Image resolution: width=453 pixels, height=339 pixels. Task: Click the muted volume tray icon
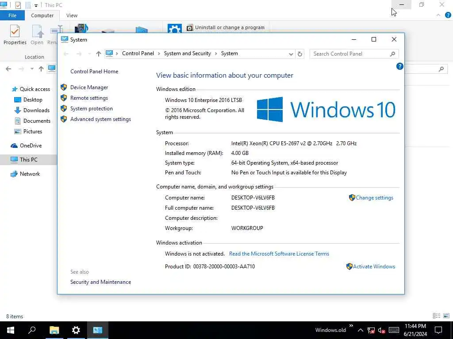382,330
